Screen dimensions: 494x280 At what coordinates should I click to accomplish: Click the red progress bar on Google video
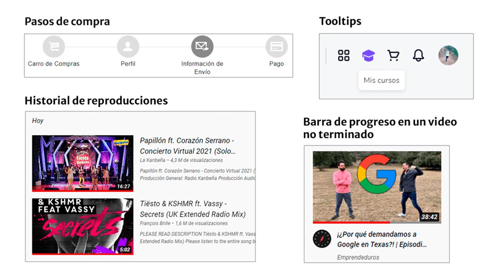[x=351, y=222]
